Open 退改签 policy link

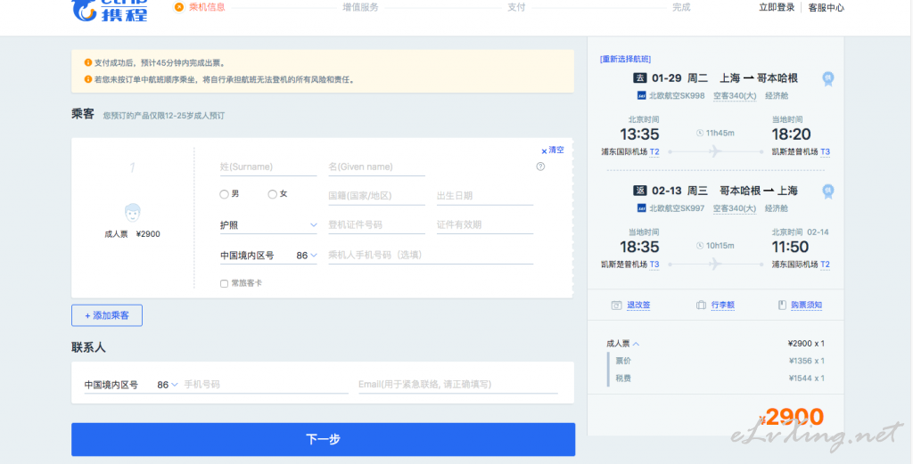(638, 305)
